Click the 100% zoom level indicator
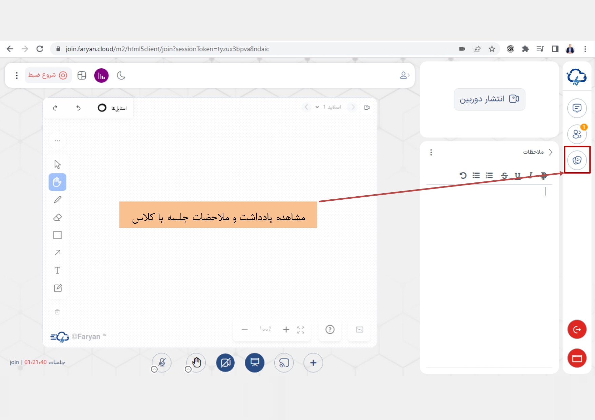Image resolution: width=595 pixels, height=420 pixels. (265, 329)
